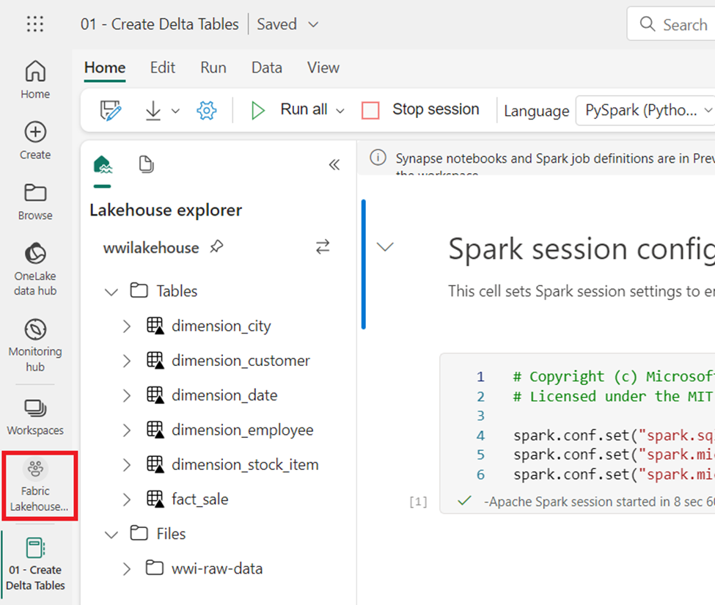715x605 pixels.
Task: Open the Run ribbon tab
Action: pos(213,68)
